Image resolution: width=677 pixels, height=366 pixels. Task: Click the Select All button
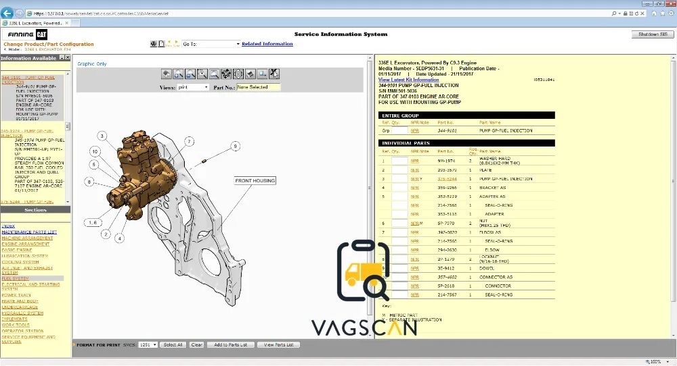tap(173, 345)
